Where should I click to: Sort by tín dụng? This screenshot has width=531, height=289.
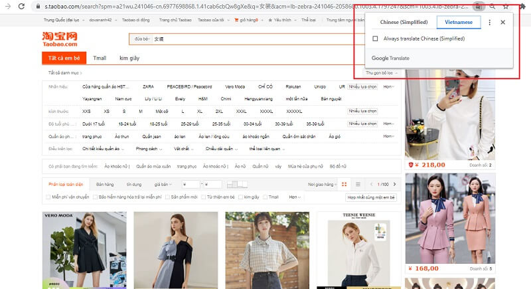tap(134, 184)
